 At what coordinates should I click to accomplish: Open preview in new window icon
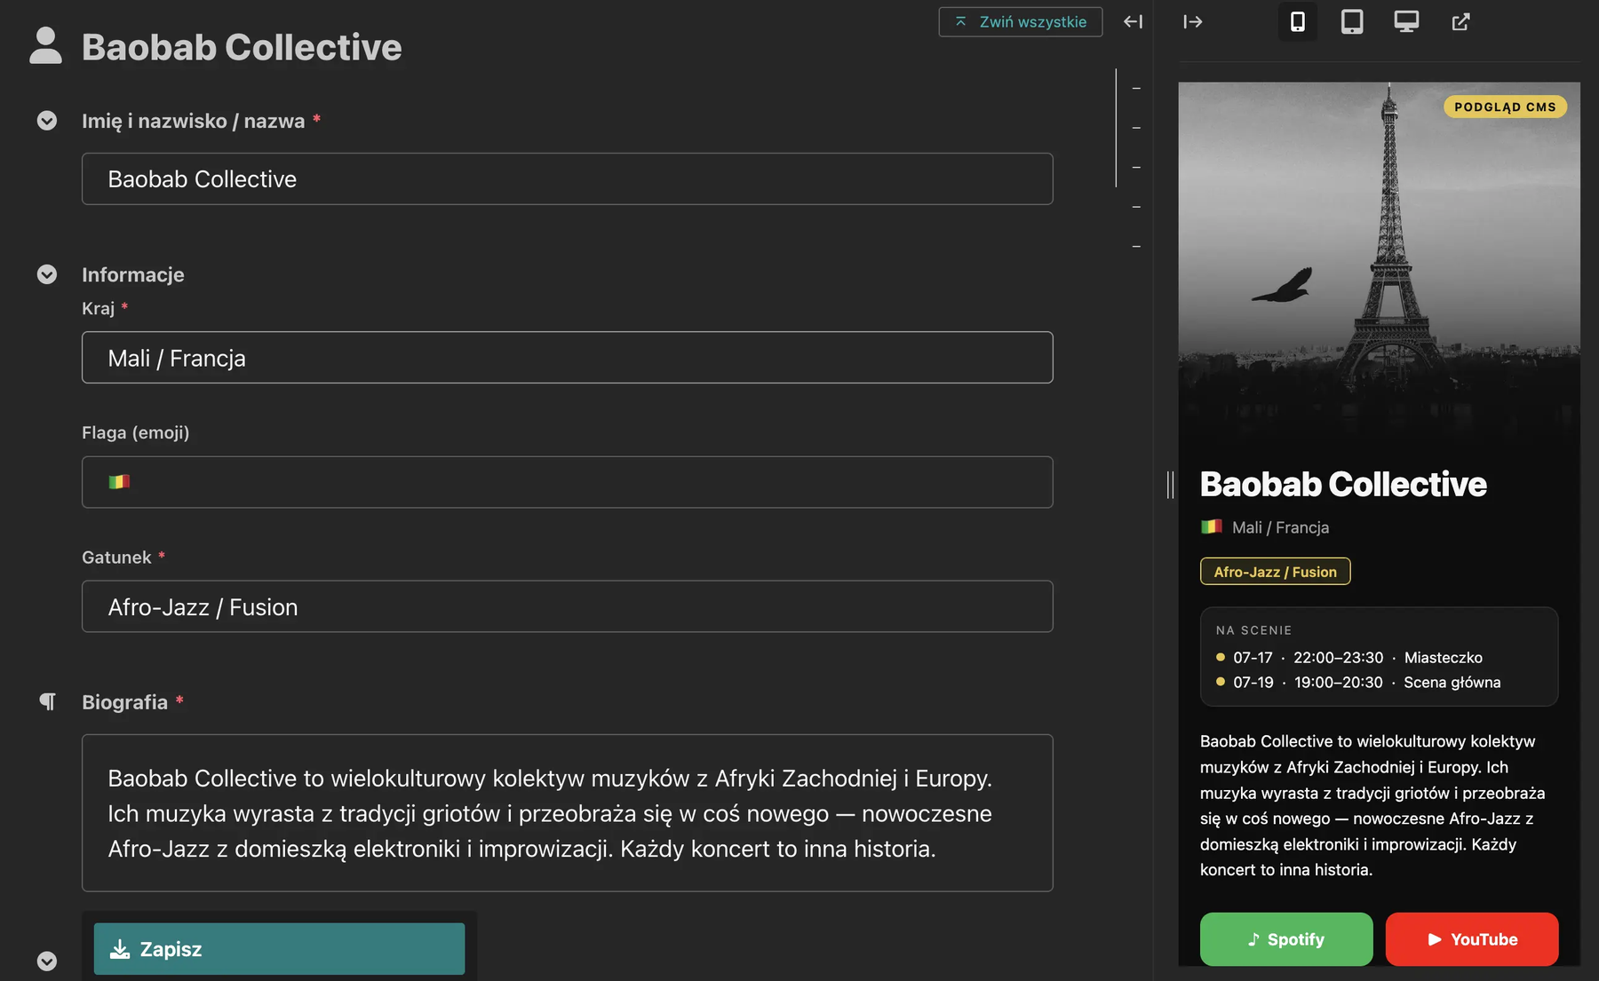click(1460, 21)
